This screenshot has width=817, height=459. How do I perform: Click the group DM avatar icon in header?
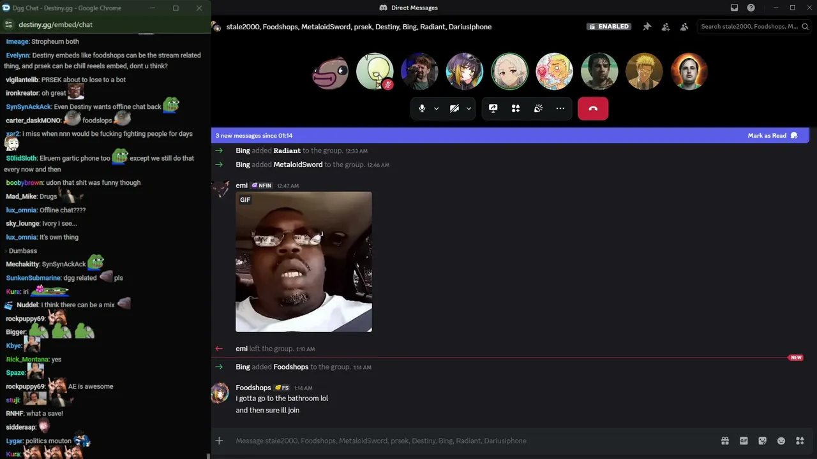tap(217, 27)
